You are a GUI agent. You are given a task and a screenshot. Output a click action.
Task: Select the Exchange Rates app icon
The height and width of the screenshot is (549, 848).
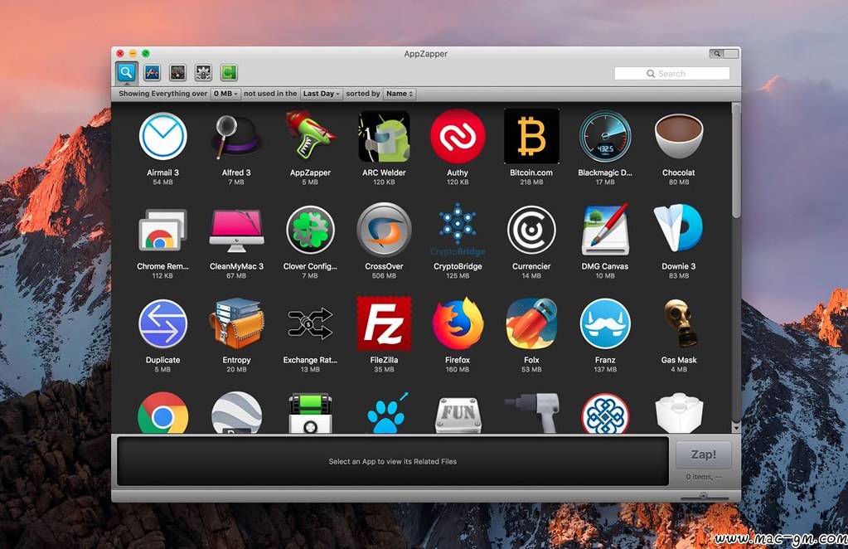point(310,323)
